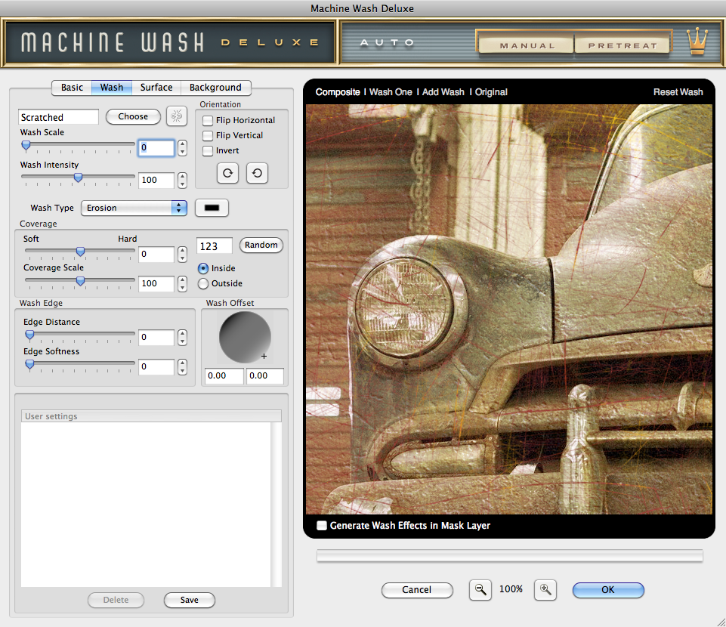The width and height of the screenshot is (726, 627).
Task: Click the rotate counter-clockwise orientation icon
Action: (257, 173)
